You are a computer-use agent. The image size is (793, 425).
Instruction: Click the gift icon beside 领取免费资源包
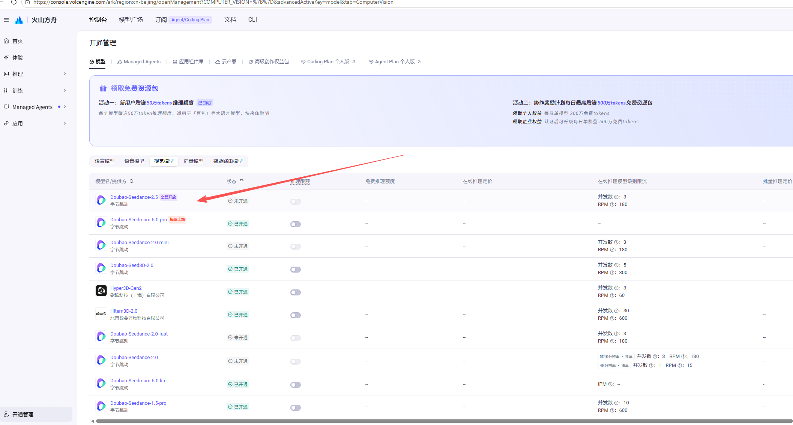(x=103, y=88)
